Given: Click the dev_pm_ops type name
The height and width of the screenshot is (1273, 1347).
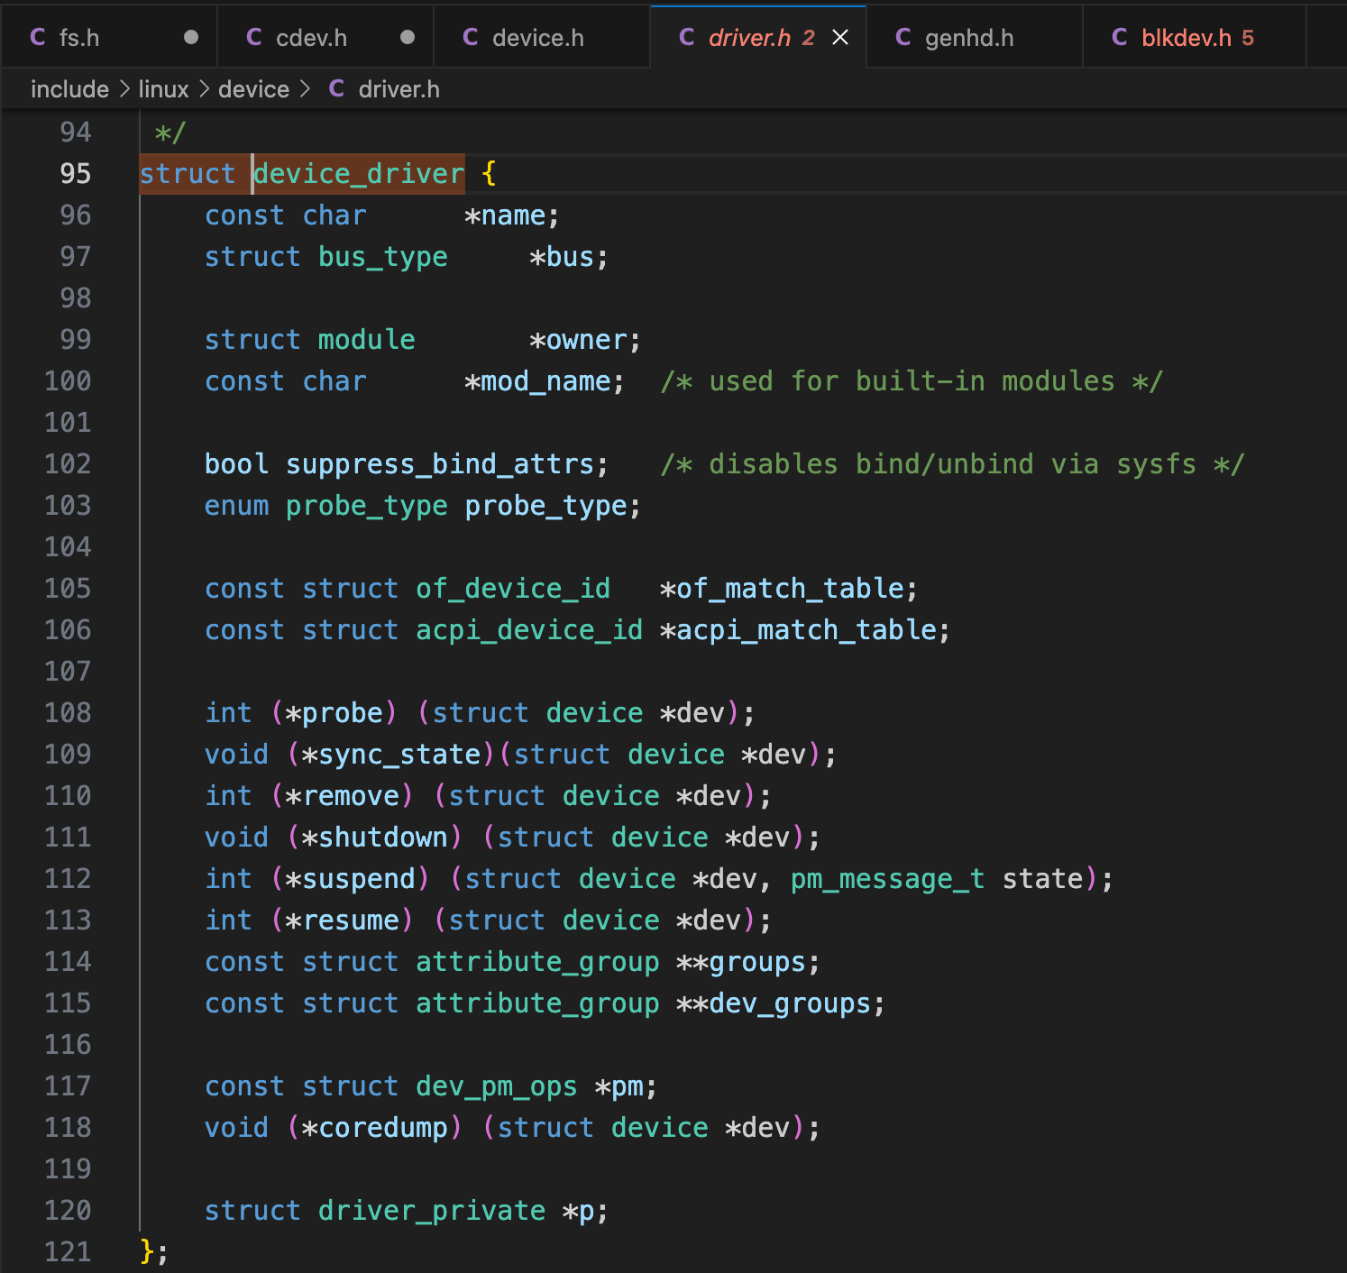Looking at the screenshot, I should (497, 1086).
